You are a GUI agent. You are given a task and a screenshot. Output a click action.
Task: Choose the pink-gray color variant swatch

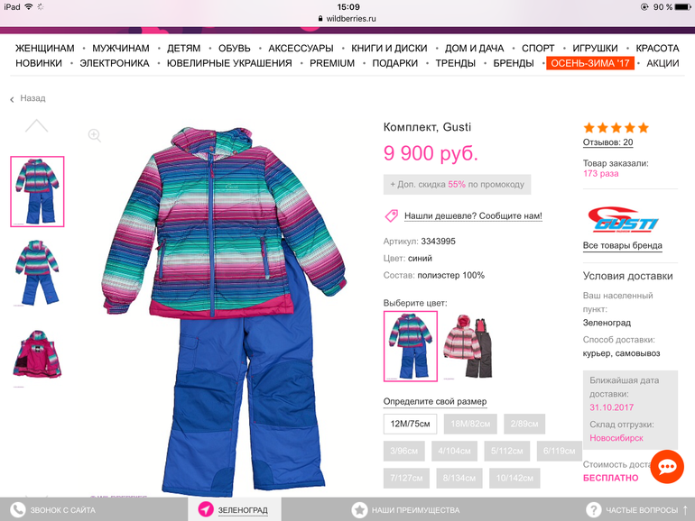coord(470,347)
